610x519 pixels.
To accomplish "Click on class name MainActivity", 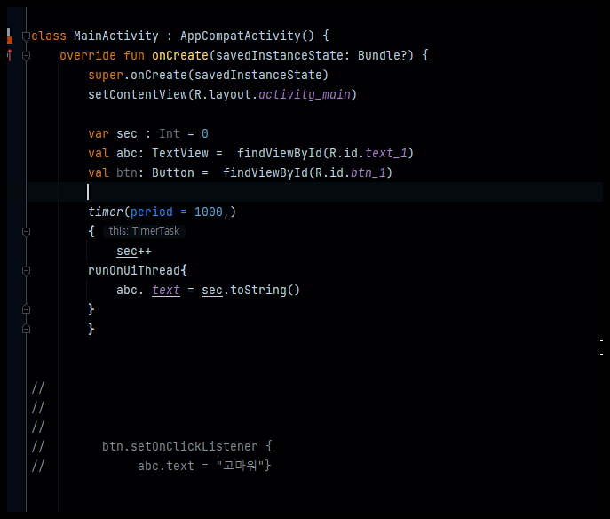I will click(116, 36).
